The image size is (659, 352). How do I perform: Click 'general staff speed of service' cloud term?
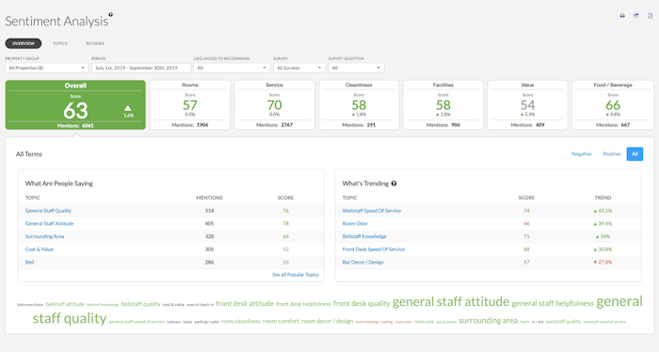137,322
